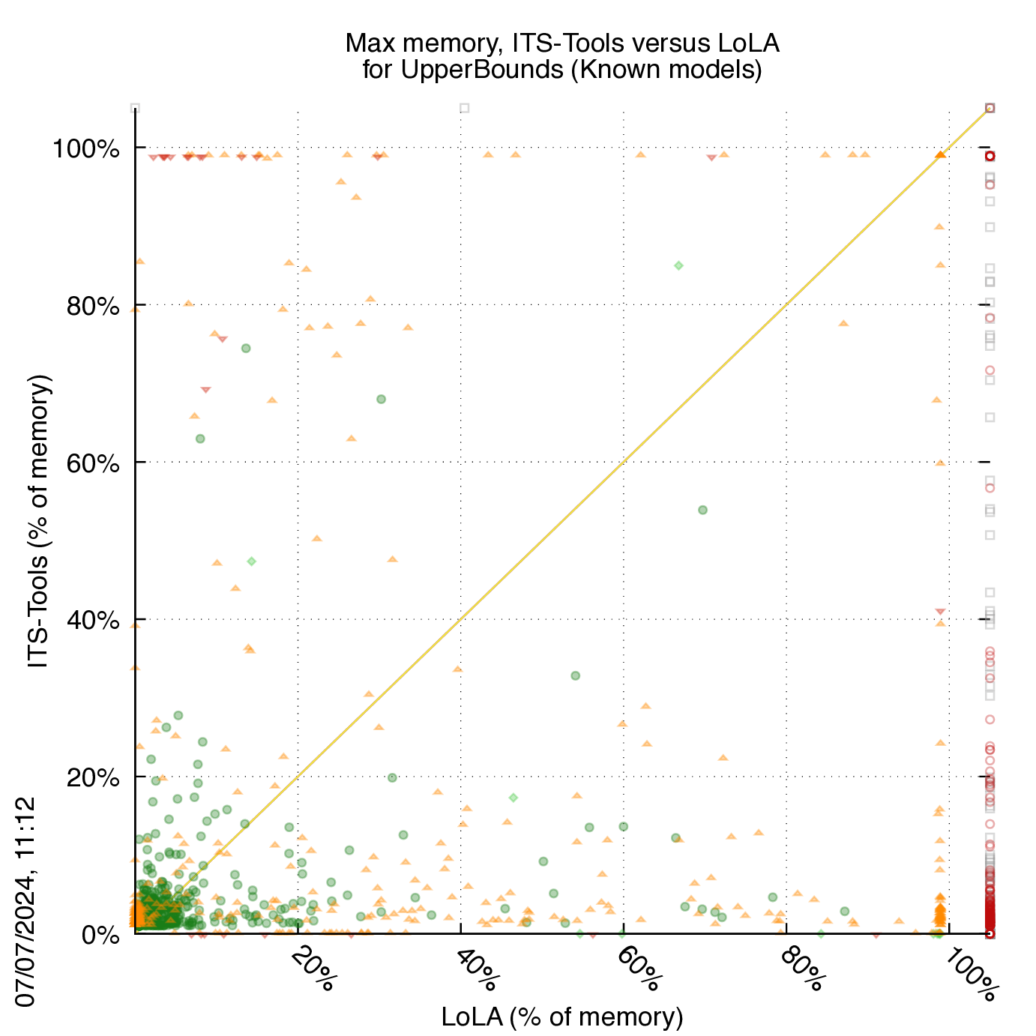The image size is (1036, 1036).
Task: Click the gray square marker at the top-left corner of the plot
Action: tap(135, 108)
